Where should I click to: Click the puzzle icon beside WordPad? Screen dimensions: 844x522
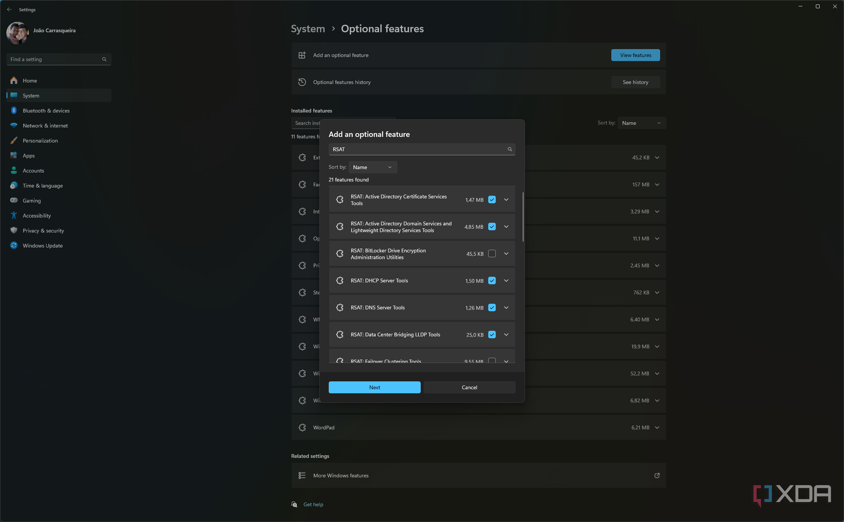(302, 427)
